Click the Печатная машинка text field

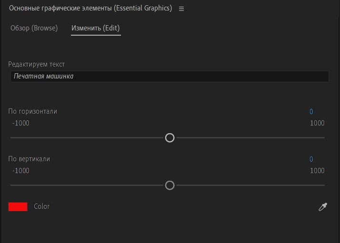point(170,77)
